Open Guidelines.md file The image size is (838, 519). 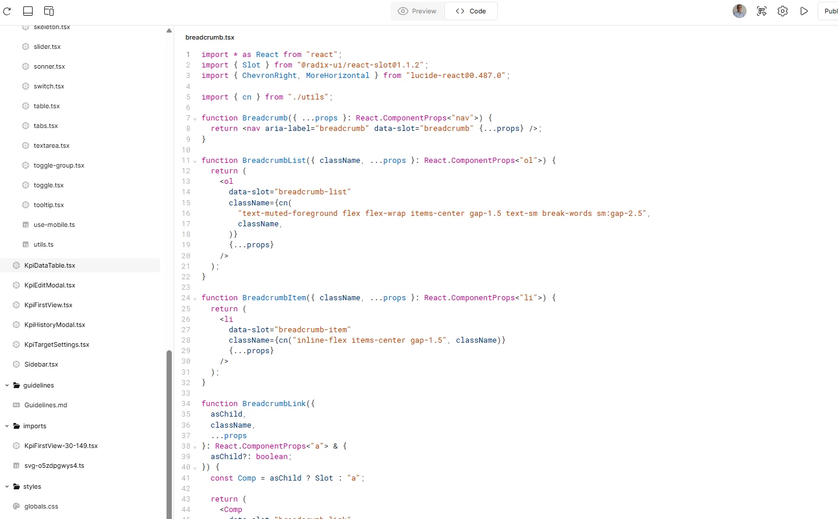[x=45, y=405]
